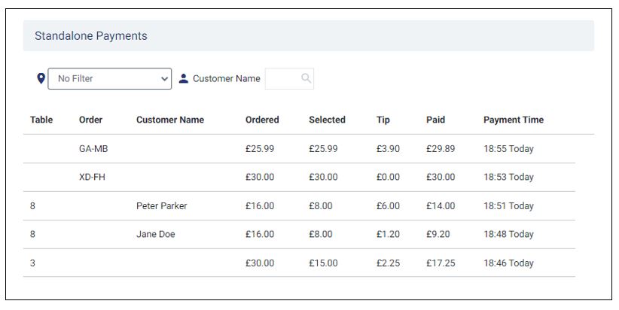Click customer name Jane Doe
The height and width of the screenshot is (310, 619).
click(x=156, y=234)
